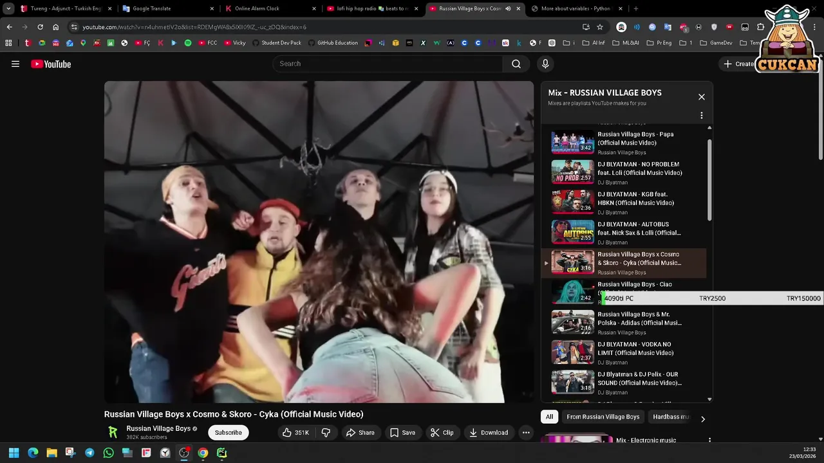Open the channel avatar under video
The image size is (824, 463).
(113, 432)
